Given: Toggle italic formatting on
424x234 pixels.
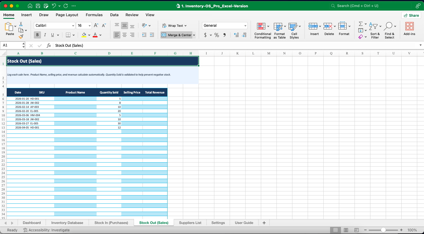Looking at the screenshot, I should (45, 35).
